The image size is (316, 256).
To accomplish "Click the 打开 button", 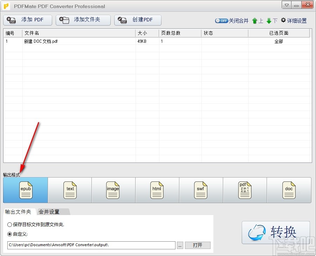I will (198, 245).
